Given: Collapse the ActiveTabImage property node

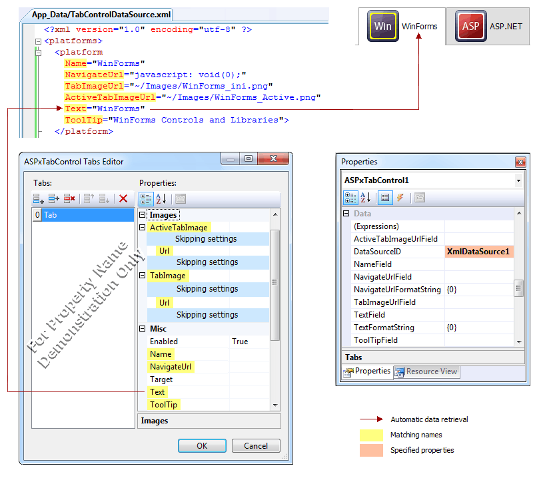Looking at the screenshot, I should [143, 227].
